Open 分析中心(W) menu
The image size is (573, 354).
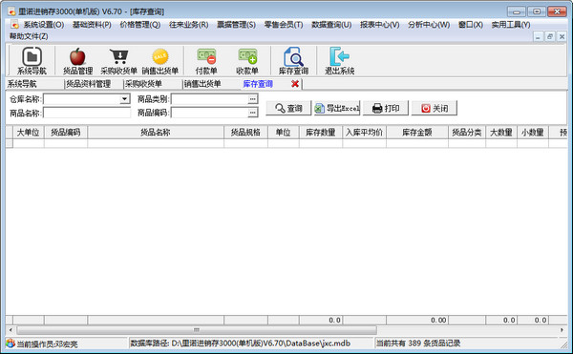[x=429, y=25]
